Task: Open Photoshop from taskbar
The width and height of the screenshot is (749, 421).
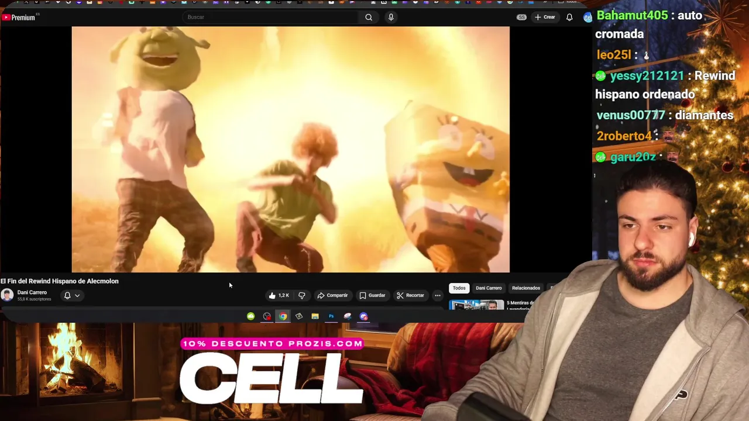Action: (331, 316)
